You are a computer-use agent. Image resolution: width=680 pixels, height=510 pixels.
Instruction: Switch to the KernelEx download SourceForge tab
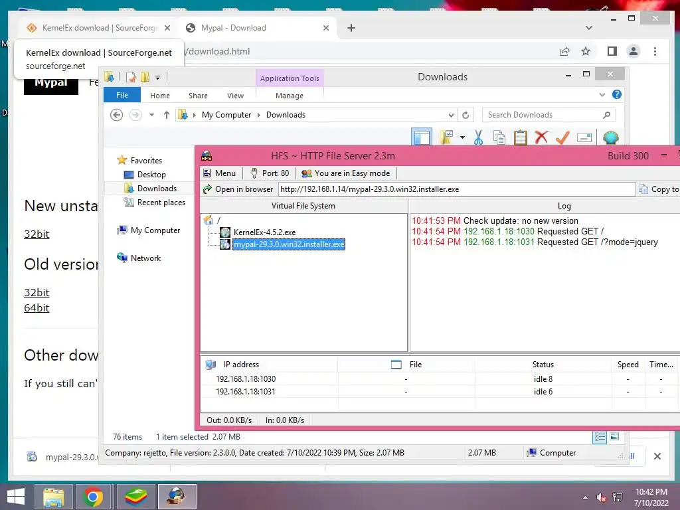tap(98, 28)
